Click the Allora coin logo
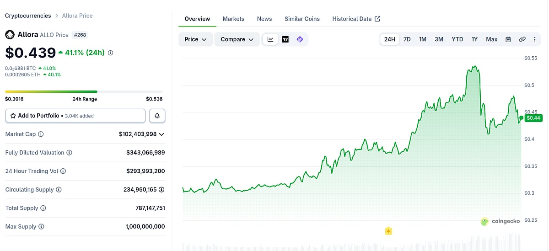This screenshot has height=251, width=549. [10, 35]
